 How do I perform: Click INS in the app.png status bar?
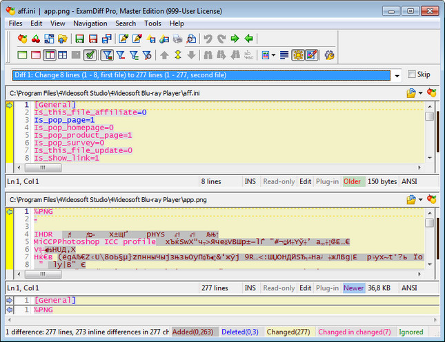pyautogui.click(x=250, y=288)
